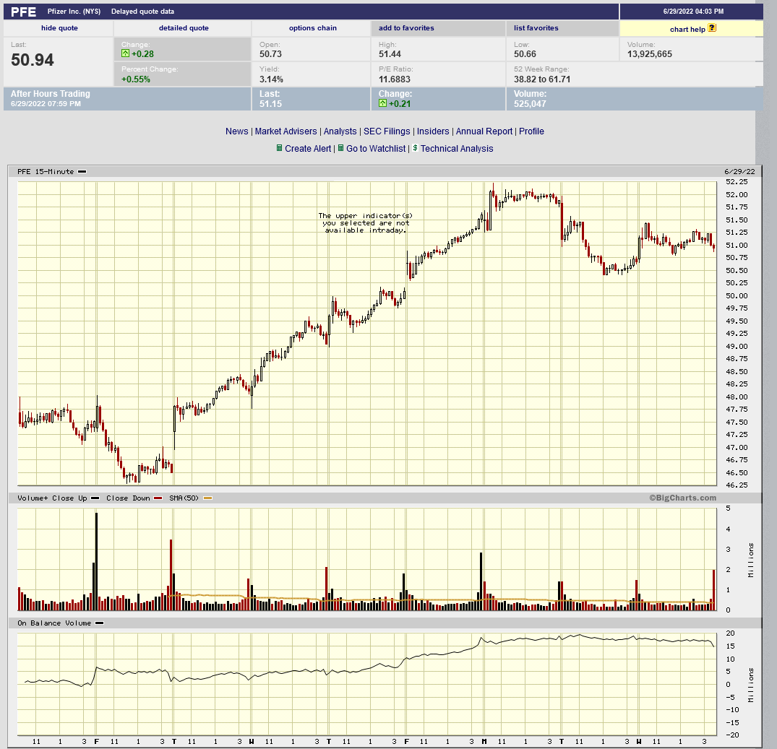This screenshot has height=749, width=777.
Task: Click the Pfizer Inc. (NYS) company name
Action: pos(74,12)
